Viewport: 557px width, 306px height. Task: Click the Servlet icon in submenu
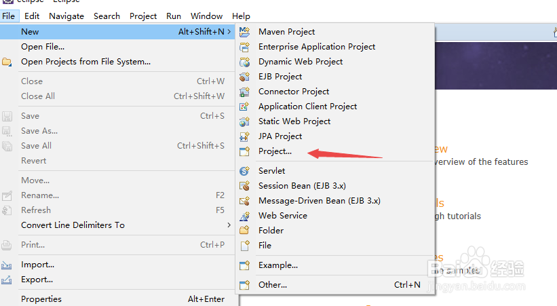(245, 171)
